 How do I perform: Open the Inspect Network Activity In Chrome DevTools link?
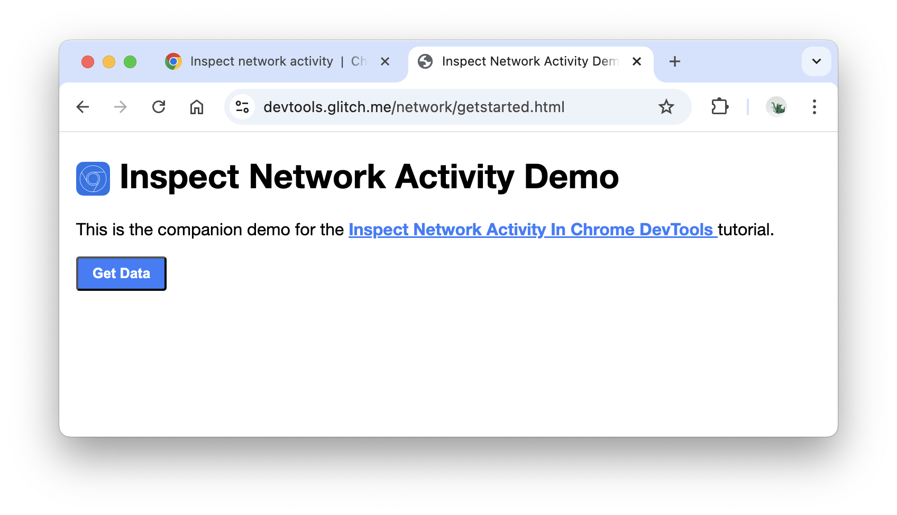(x=533, y=229)
